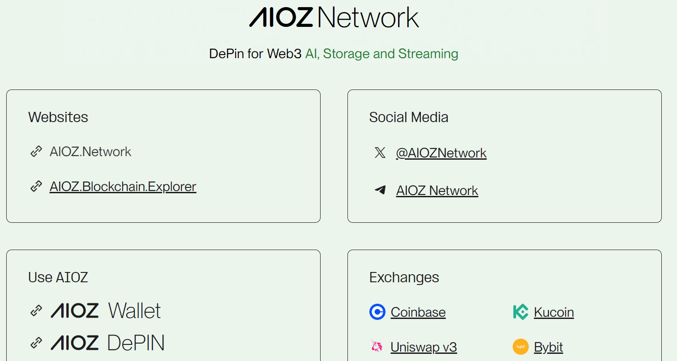Click the AIOZ Network logo at top
The height and width of the screenshot is (361, 677).
tap(334, 17)
